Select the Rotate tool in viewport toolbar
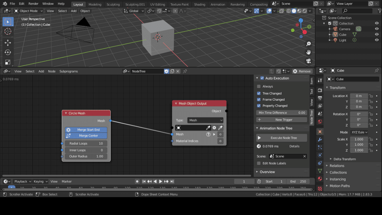The width and height of the screenshot is (382, 215). 8,52
